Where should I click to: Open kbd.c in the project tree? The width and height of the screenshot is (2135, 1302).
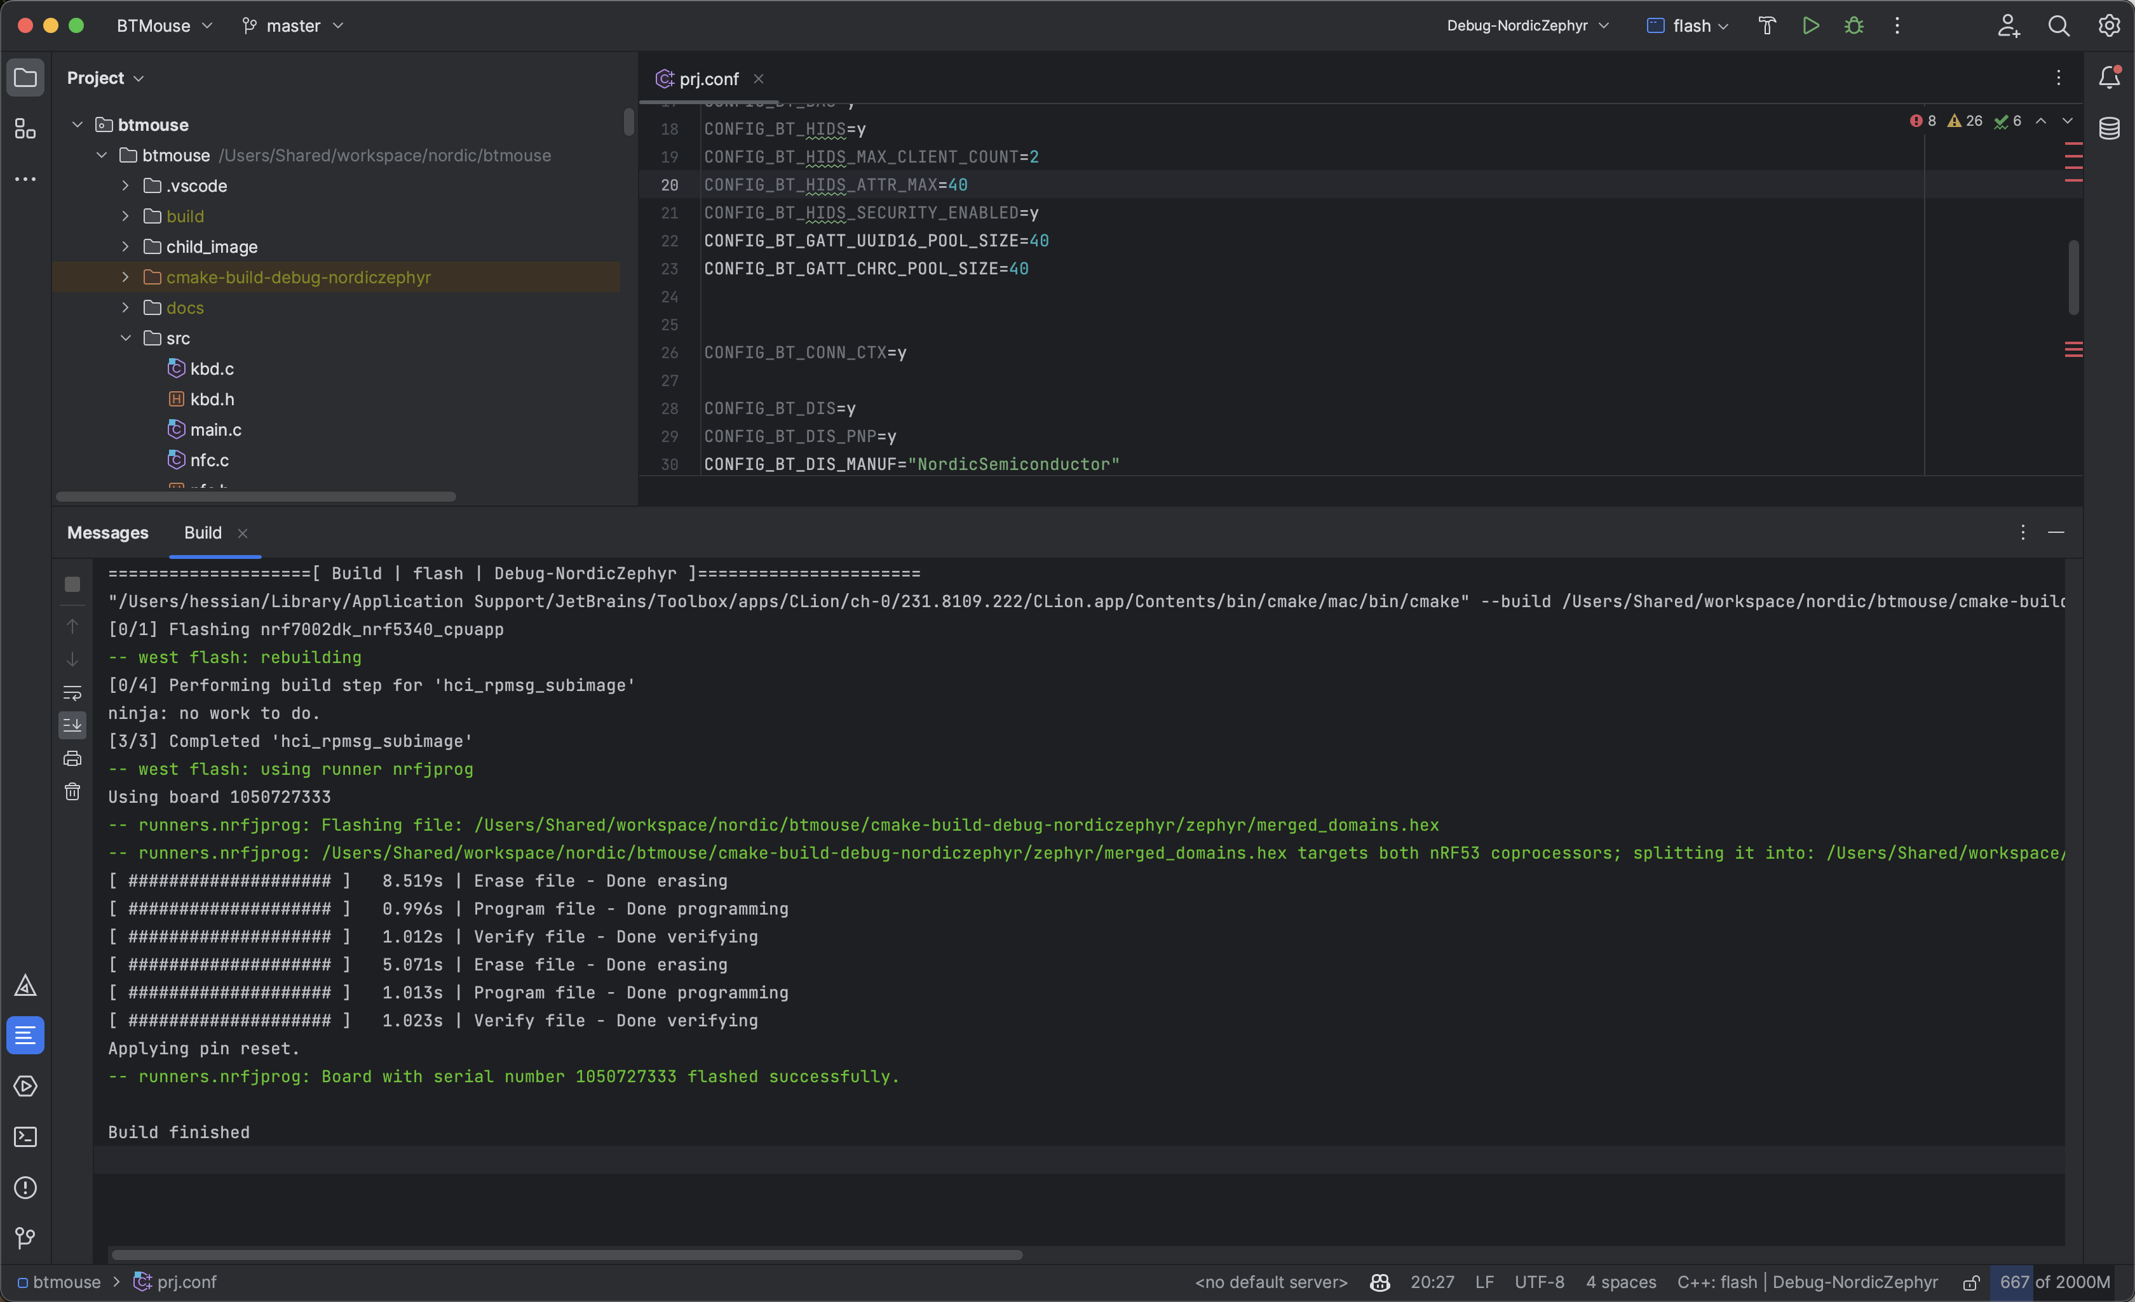pos(212,368)
